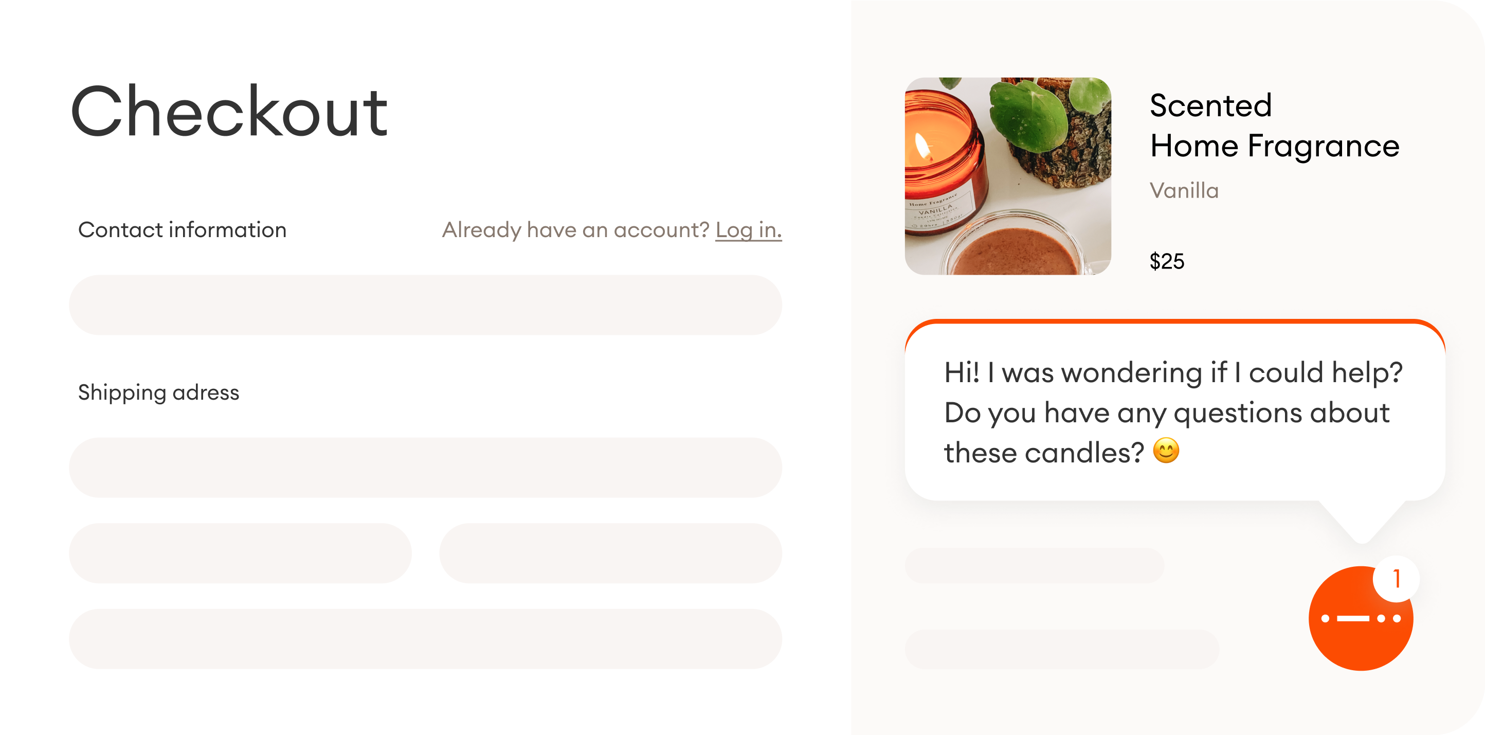Screen dimensions: 1485x735
Task: Click the Already have an account? text
Action: click(575, 229)
